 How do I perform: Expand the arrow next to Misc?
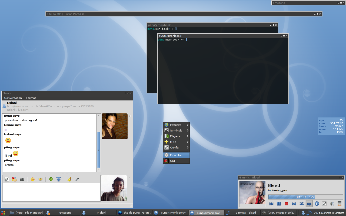(187, 142)
